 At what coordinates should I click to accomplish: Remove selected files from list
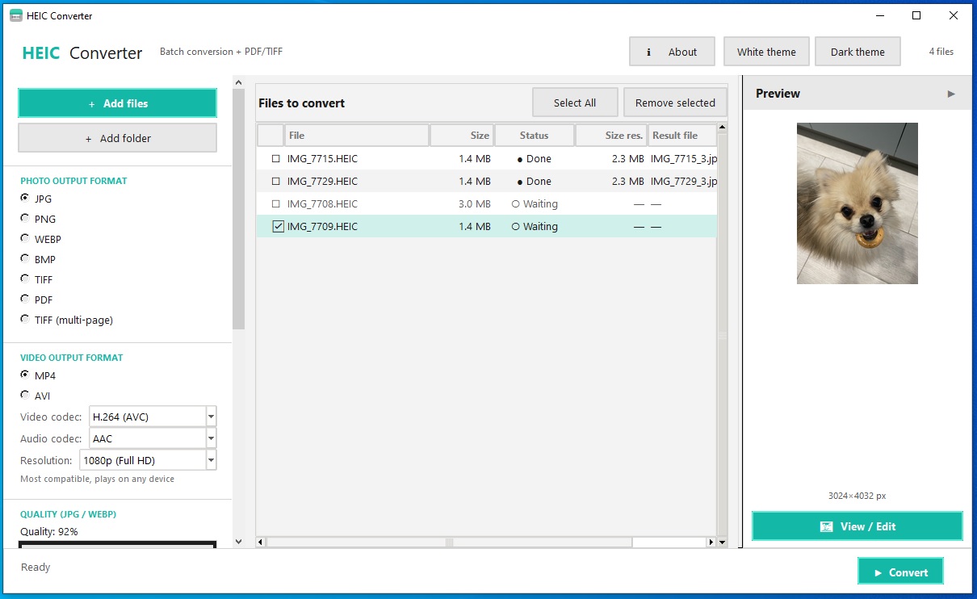click(x=675, y=103)
